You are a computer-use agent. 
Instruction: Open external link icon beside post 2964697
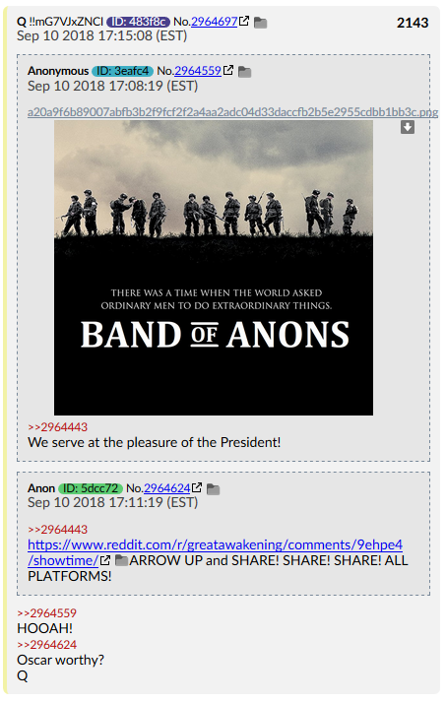(x=244, y=21)
